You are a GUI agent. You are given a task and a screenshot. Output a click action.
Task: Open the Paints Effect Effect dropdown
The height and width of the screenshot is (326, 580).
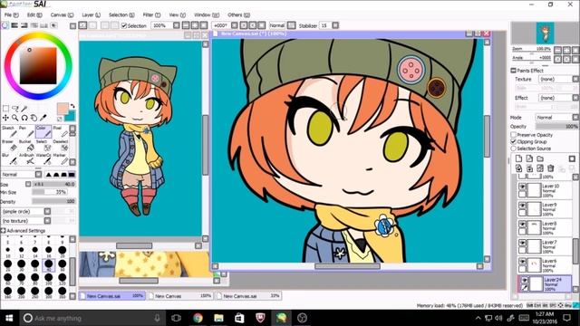[x=558, y=98]
